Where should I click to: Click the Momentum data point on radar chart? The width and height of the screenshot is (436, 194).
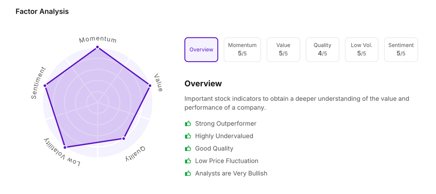98,47
